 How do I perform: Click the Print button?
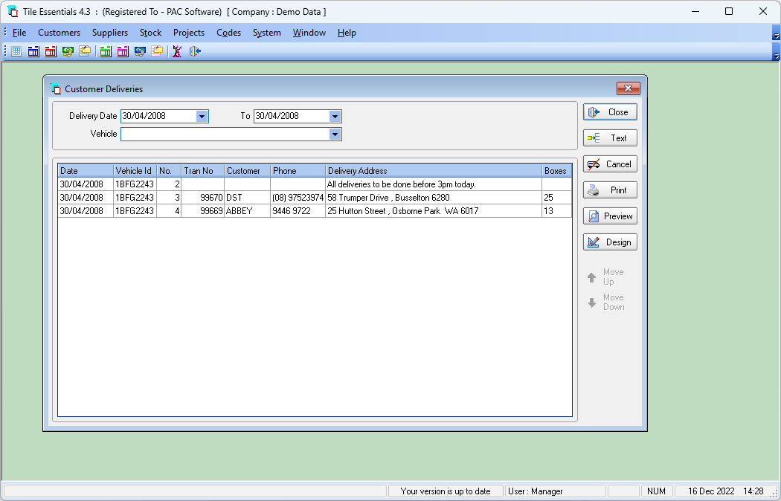(610, 190)
